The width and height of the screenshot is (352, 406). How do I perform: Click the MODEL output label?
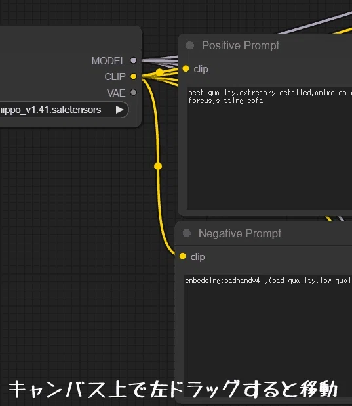point(109,61)
